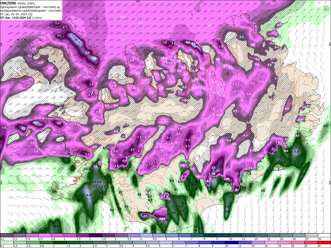331x248 pixels.
Task: Pick the white 30 swatch, top scale
Action: [324, 235]
